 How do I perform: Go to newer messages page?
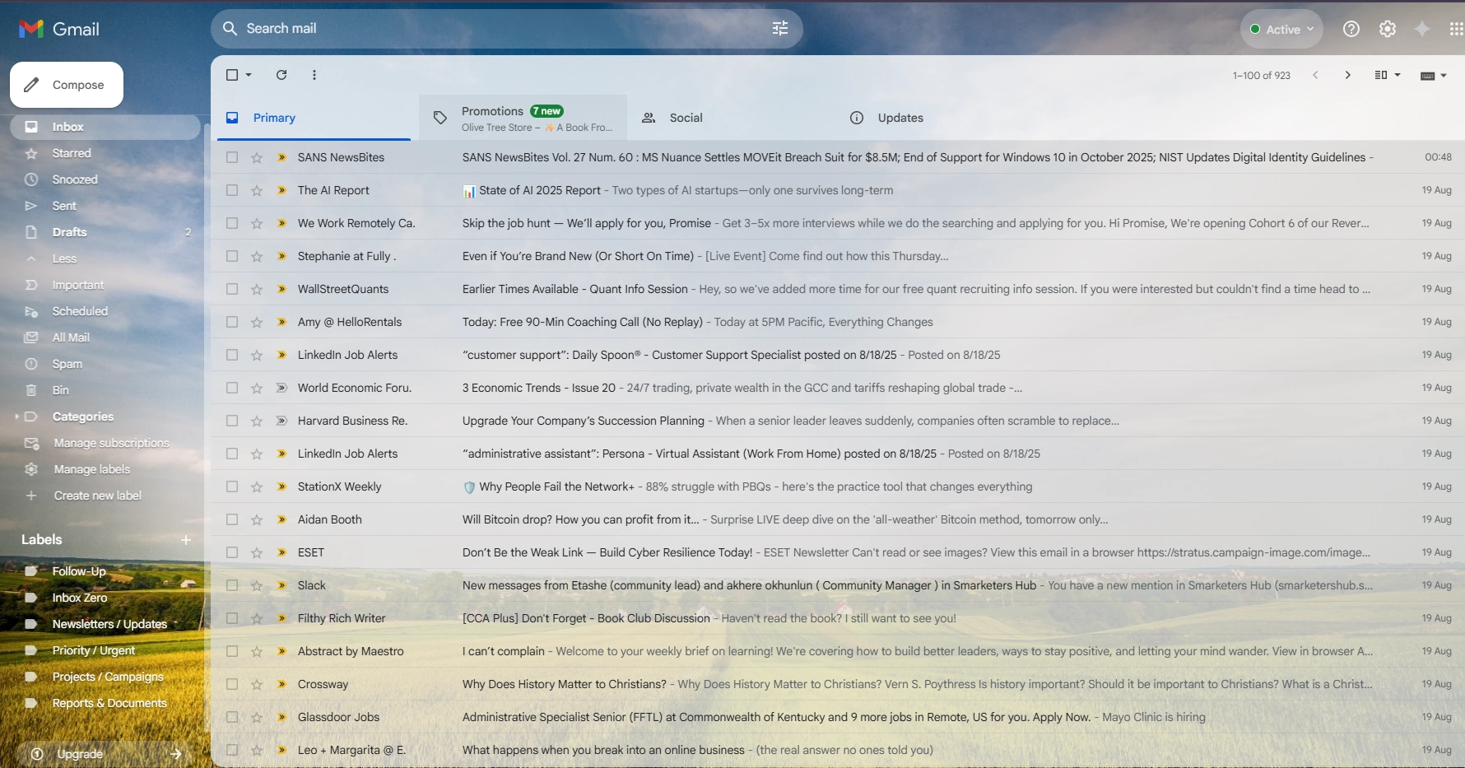tap(1315, 75)
